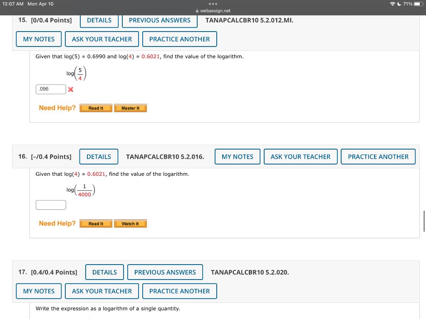Click the battery indicator icon
The image size is (426, 319).
click(x=417, y=4)
